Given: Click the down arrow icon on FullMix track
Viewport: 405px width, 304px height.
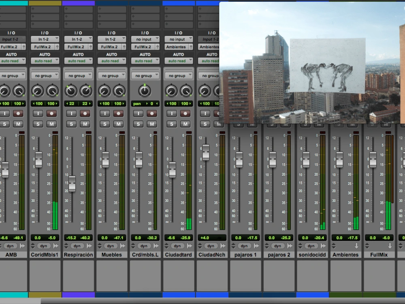Looking at the screenshot, I should [x=390, y=246].
